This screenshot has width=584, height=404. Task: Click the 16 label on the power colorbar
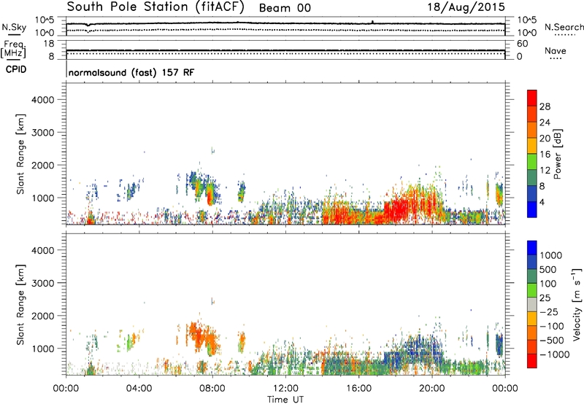(545, 155)
